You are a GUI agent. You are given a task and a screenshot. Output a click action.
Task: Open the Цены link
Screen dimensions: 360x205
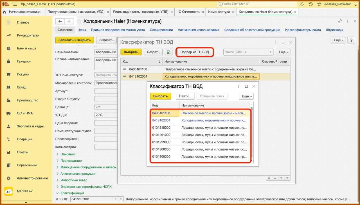click(82, 30)
